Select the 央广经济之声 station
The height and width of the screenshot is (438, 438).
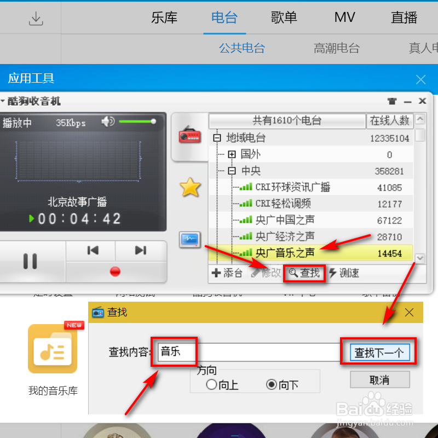(x=285, y=237)
